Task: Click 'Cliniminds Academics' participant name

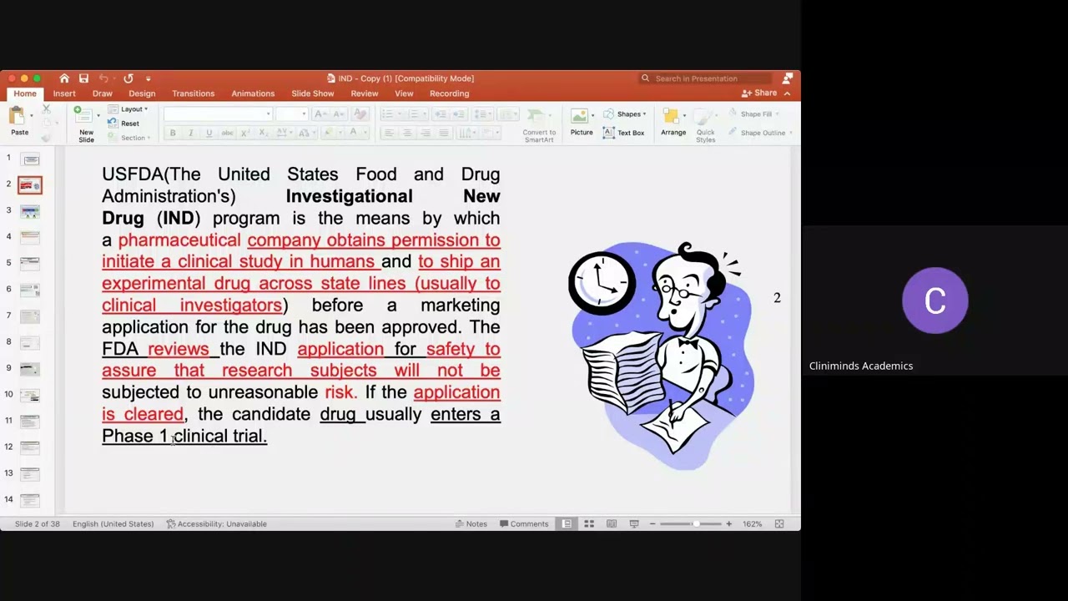Action: [x=861, y=366]
